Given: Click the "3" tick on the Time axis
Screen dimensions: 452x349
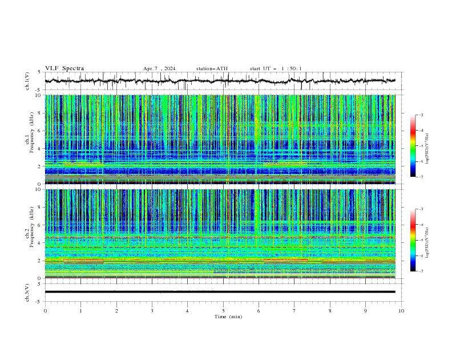Looking at the screenshot, I should pyautogui.click(x=152, y=311).
